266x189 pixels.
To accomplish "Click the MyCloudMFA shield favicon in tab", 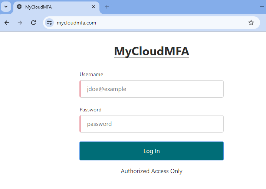I will [x=19, y=7].
